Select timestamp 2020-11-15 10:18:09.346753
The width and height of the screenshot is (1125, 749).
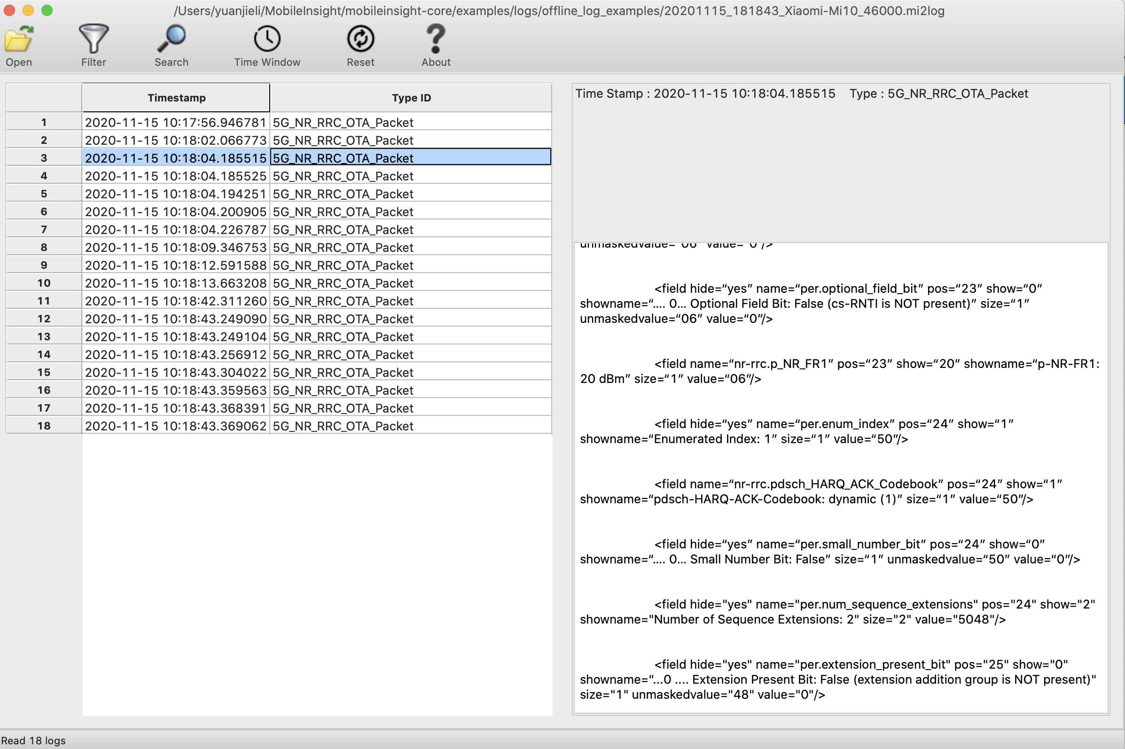coord(176,247)
